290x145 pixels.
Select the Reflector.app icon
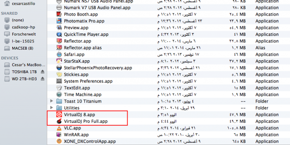point(59,41)
